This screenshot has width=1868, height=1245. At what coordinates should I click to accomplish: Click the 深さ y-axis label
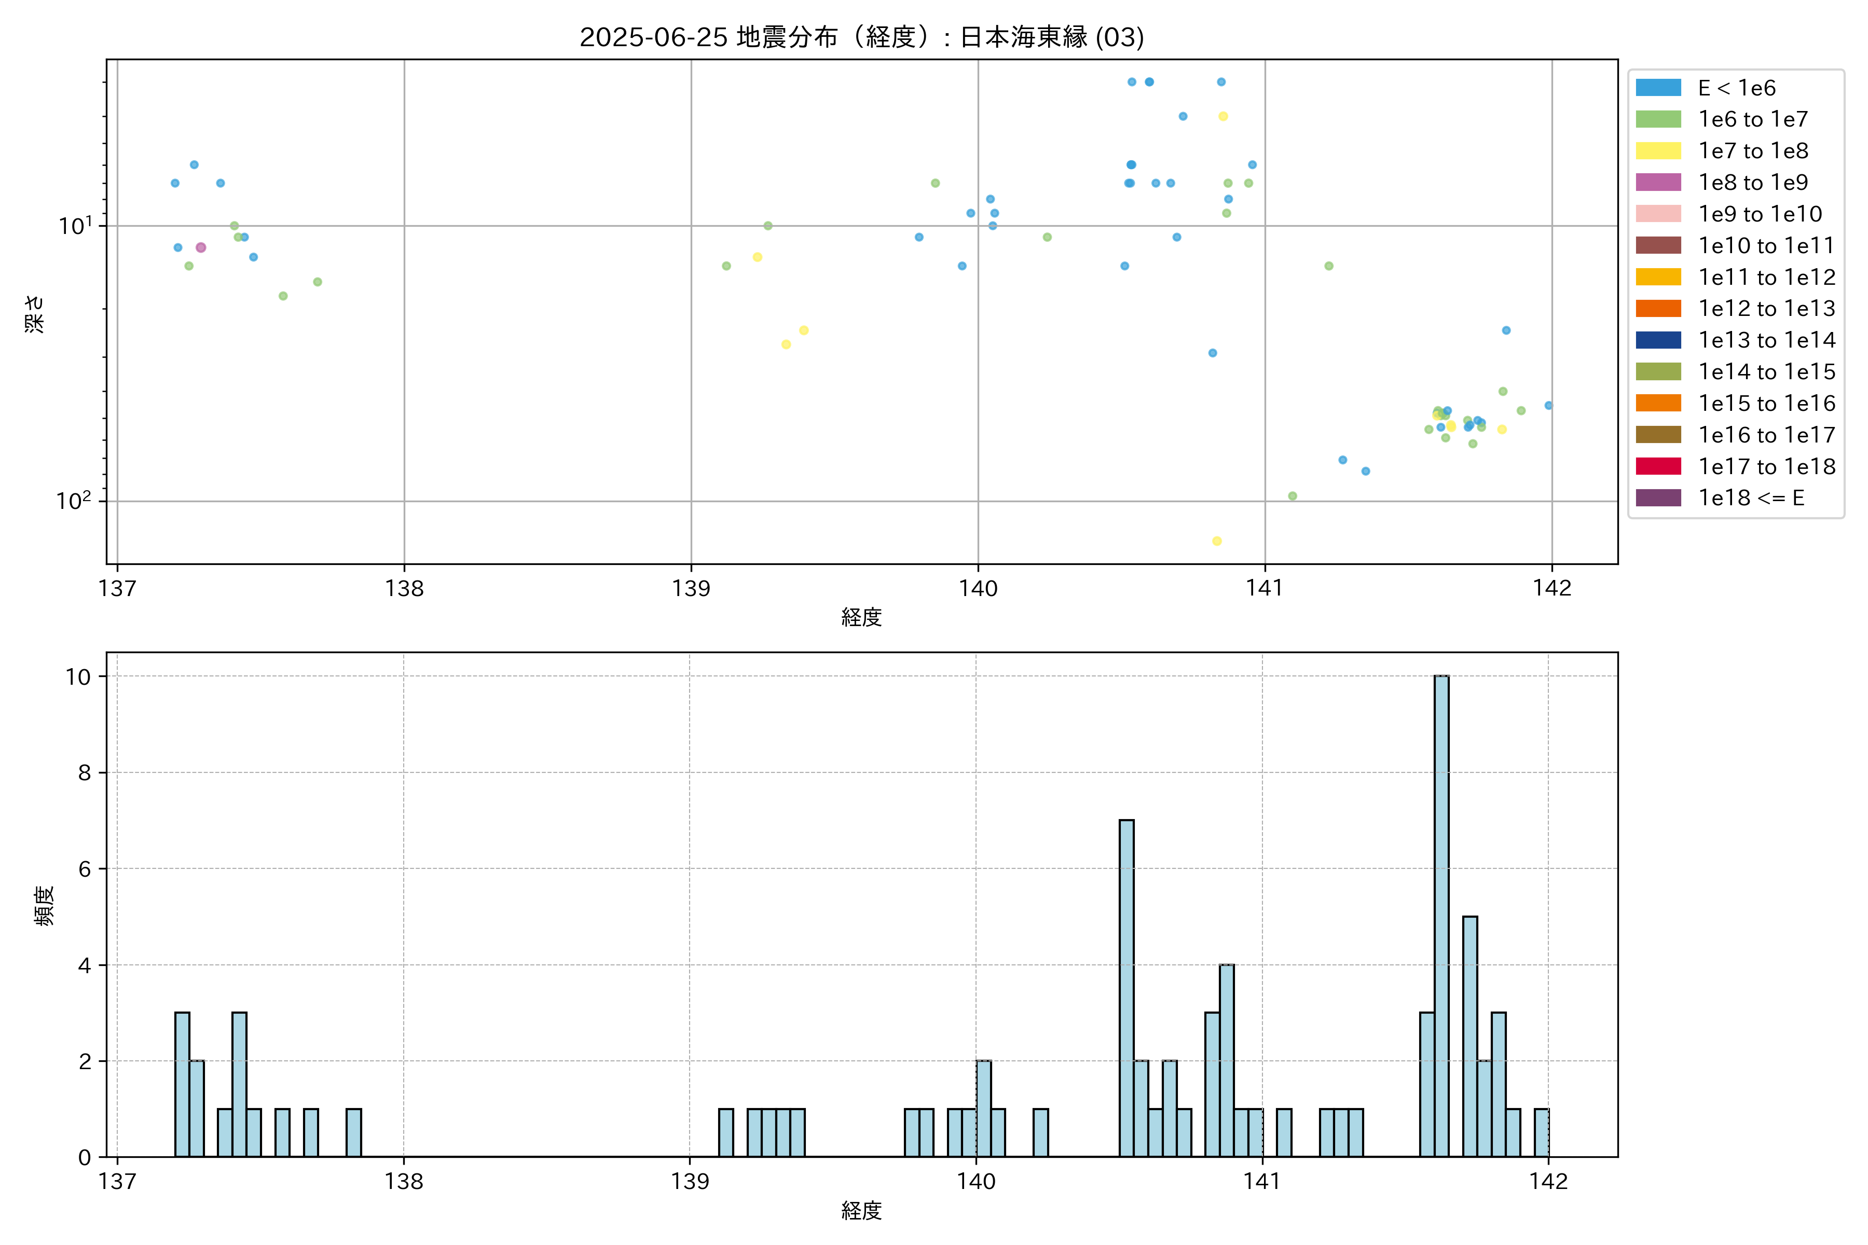35,314
